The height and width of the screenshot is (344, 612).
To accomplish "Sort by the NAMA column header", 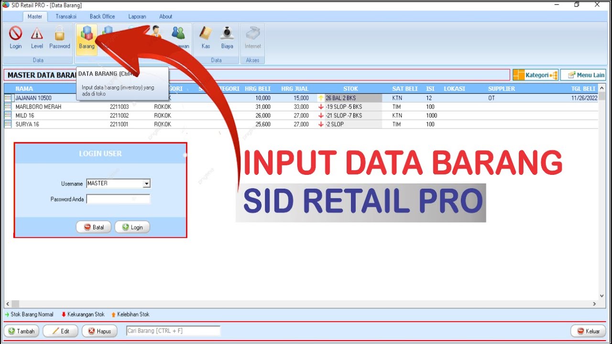I will pos(24,89).
